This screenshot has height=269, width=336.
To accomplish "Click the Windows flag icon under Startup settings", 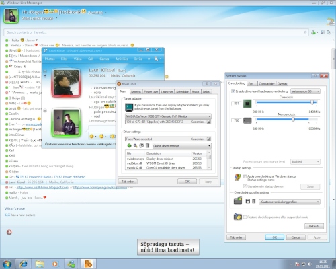I will pyautogui.click(x=237, y=178).
